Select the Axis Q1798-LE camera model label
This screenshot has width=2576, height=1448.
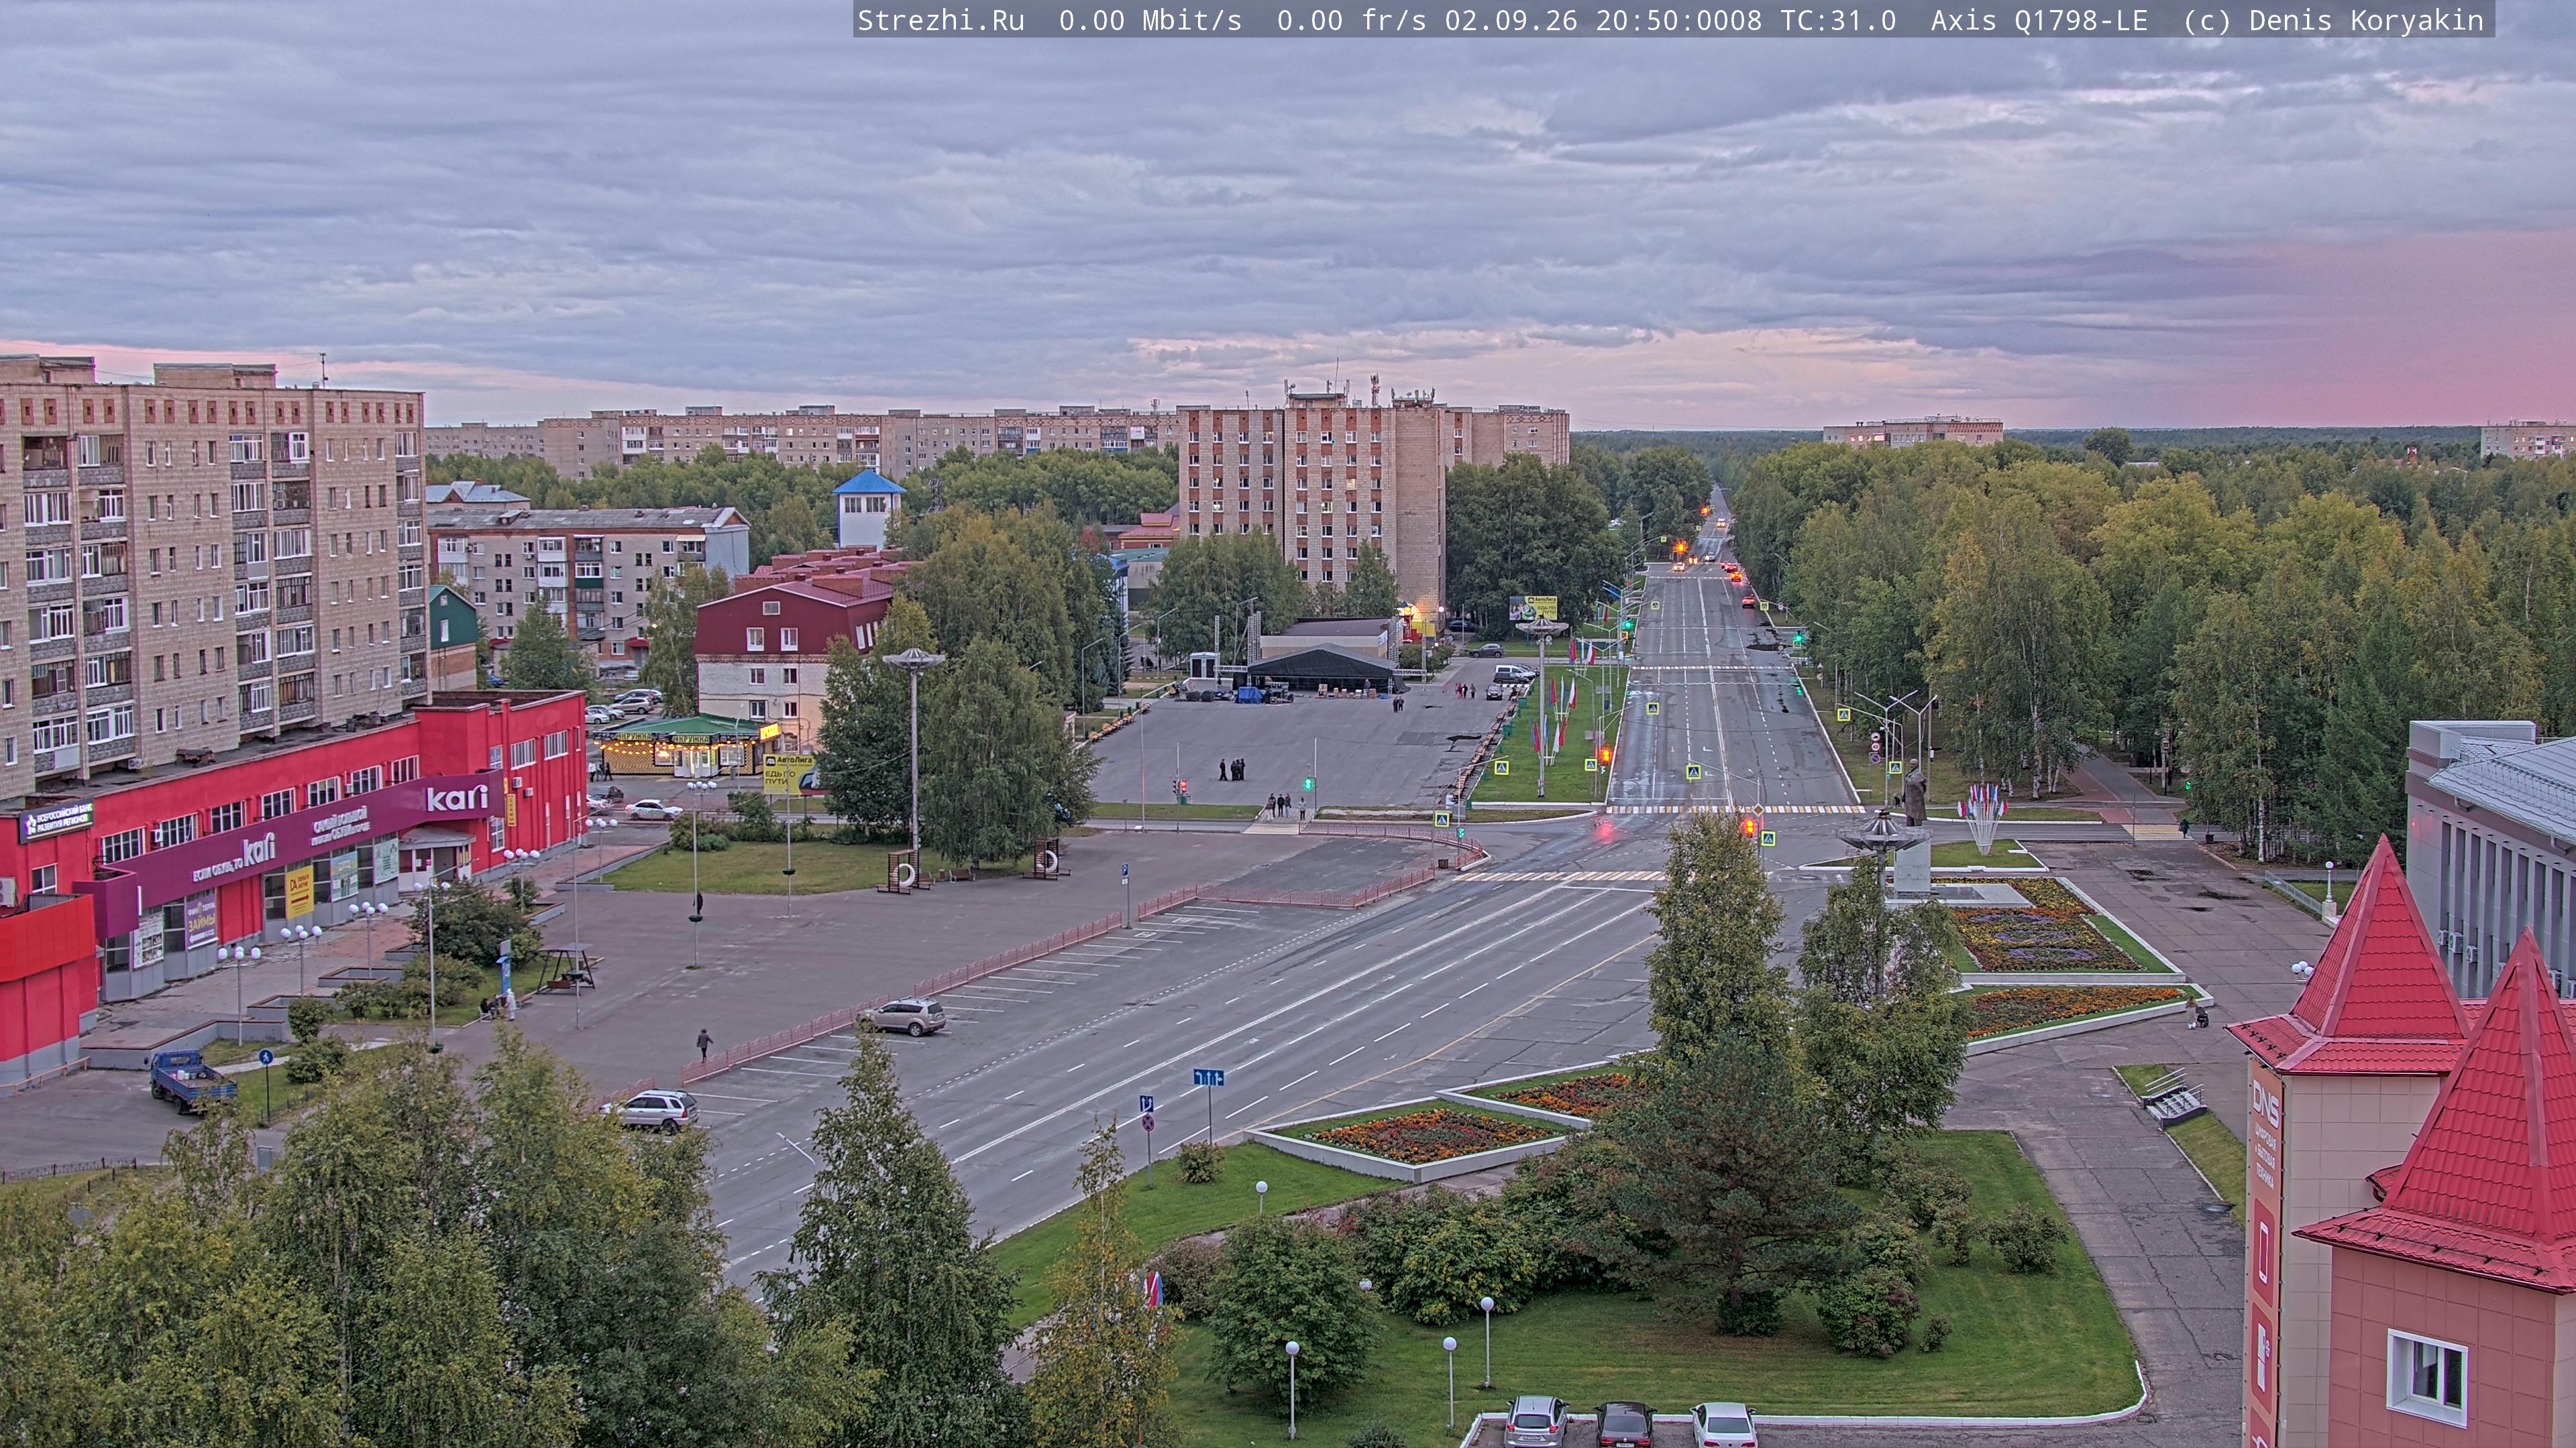tap(2039, 21)
